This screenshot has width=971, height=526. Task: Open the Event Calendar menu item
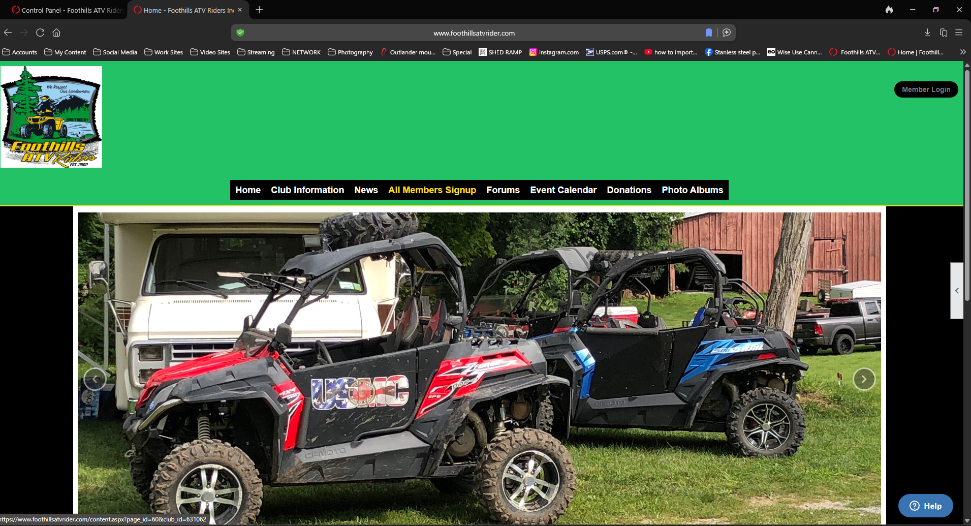pyautogui.click(x=563, y=190)
